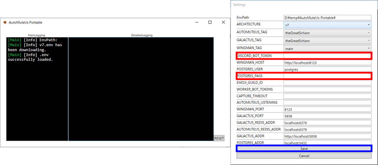Open the ARCHITECTURE dropdown showing v7
Screen dimensions: 378x165
click(x=328, y=24)
